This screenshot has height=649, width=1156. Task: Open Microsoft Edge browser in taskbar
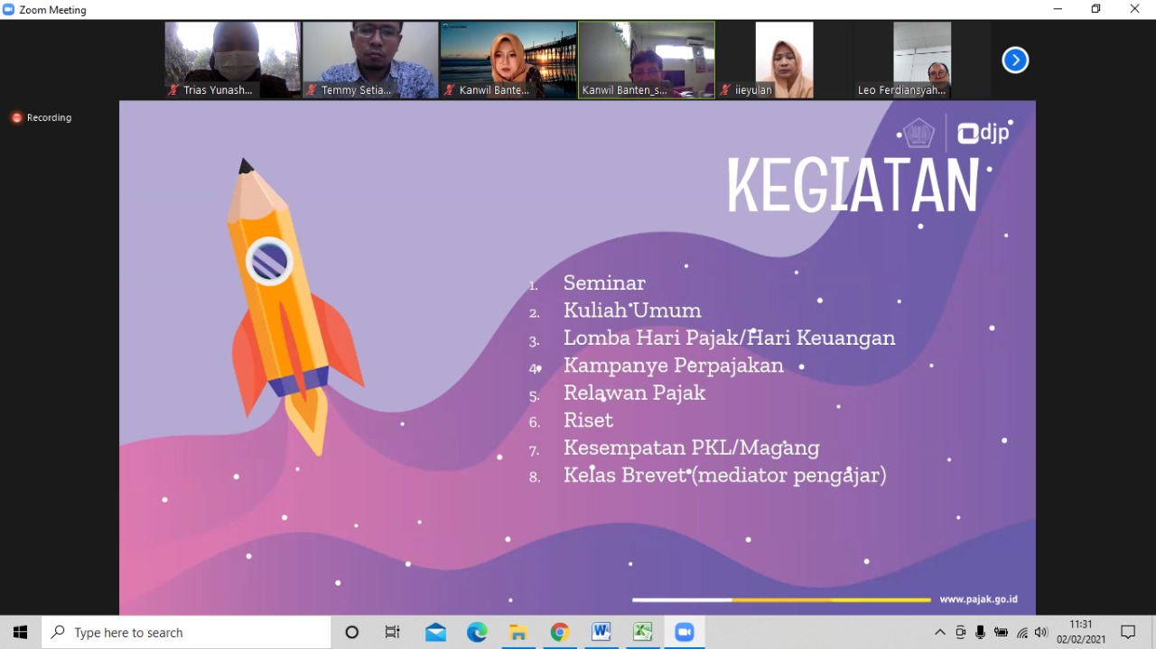477,632
